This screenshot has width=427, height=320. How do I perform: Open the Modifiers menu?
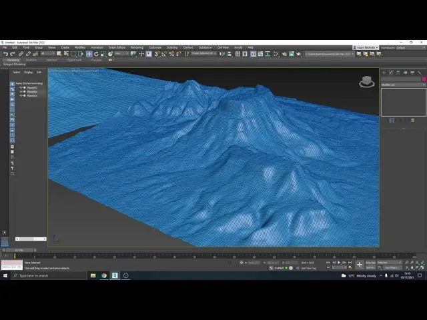pyautogui.click(x=80, y=47)
